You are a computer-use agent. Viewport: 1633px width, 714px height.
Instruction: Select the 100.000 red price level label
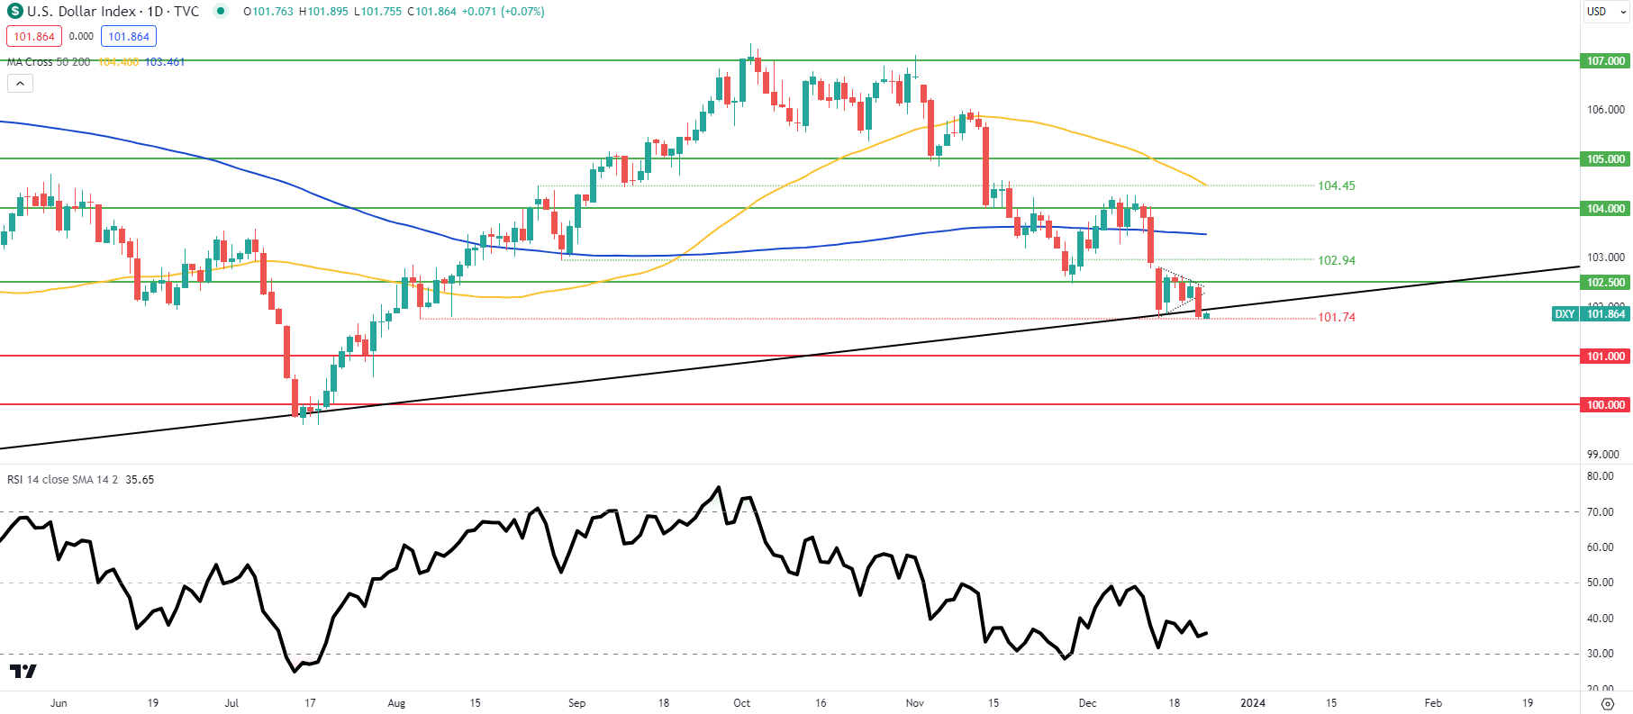(1605, 405)
